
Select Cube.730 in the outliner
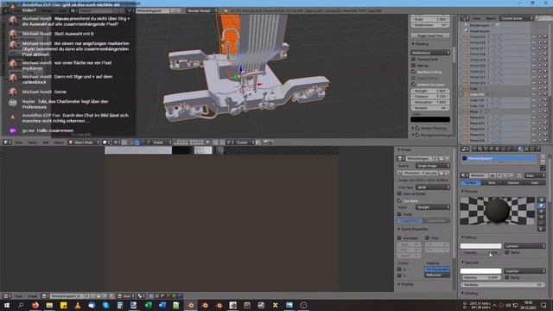pyautogui.click(x=477, y=100)
